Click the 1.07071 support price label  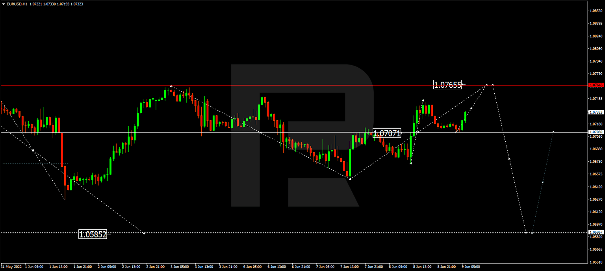387,134
